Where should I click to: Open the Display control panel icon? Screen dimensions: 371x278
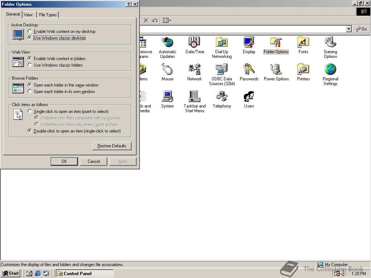(249, 45)
